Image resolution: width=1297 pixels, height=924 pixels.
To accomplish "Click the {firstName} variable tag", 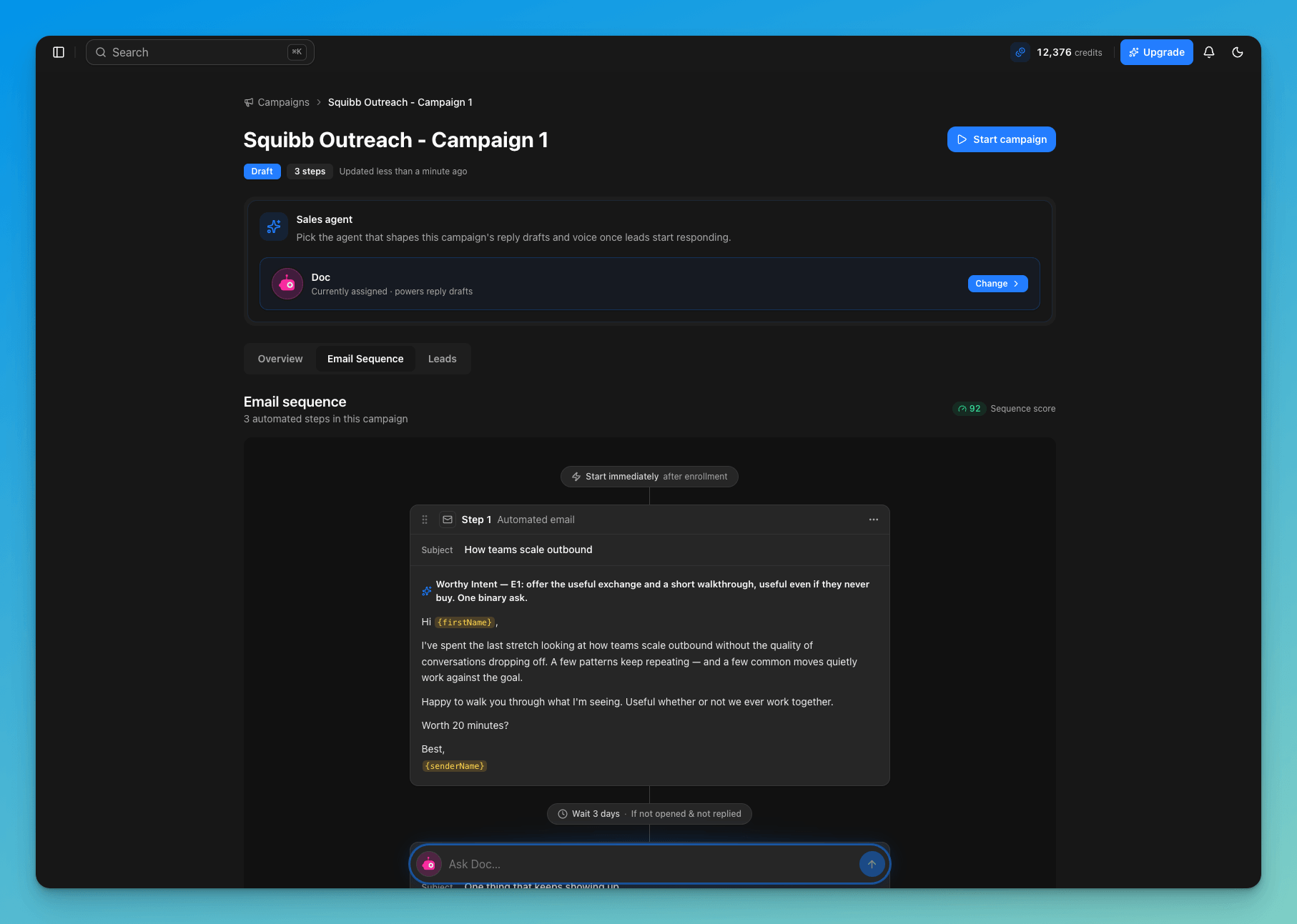I will [465, 622].
